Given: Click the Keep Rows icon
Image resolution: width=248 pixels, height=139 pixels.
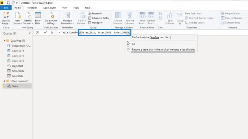Looking at the screenshot, I should [x=142, y=15].
